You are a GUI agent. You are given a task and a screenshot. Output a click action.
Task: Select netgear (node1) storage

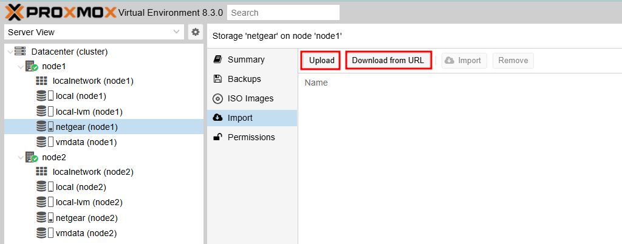[87, 127]
